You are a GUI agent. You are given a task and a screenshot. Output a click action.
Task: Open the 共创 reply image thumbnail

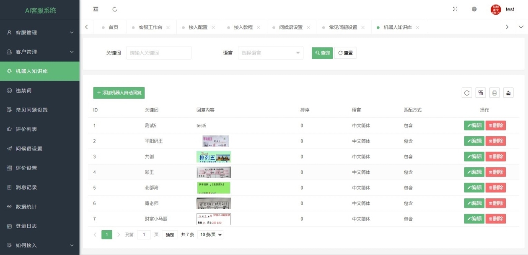[x=214, y=157]
